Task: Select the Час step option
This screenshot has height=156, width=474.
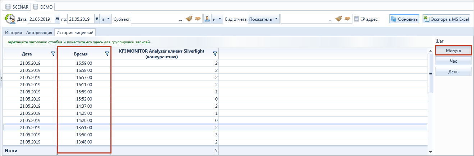Action: tap(453, 61)
